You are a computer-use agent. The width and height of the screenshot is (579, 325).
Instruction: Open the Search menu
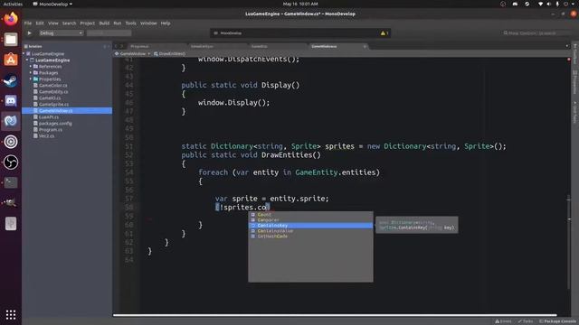(69, 23)
